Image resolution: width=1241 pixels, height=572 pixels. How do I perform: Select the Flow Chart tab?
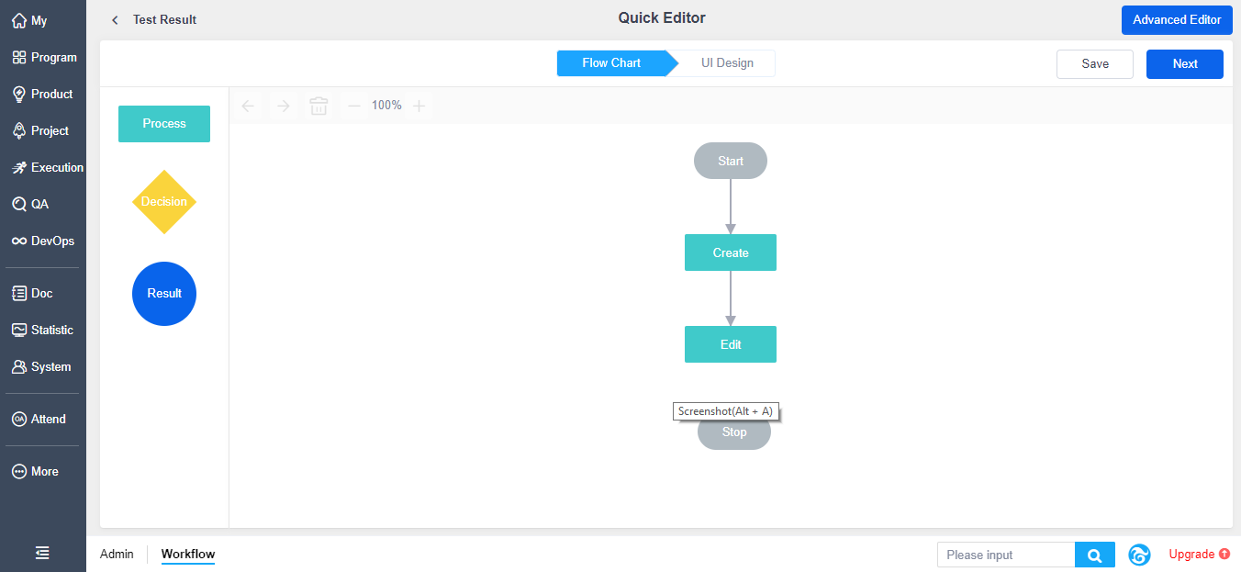pyautogui.click(x=611, y=63)
